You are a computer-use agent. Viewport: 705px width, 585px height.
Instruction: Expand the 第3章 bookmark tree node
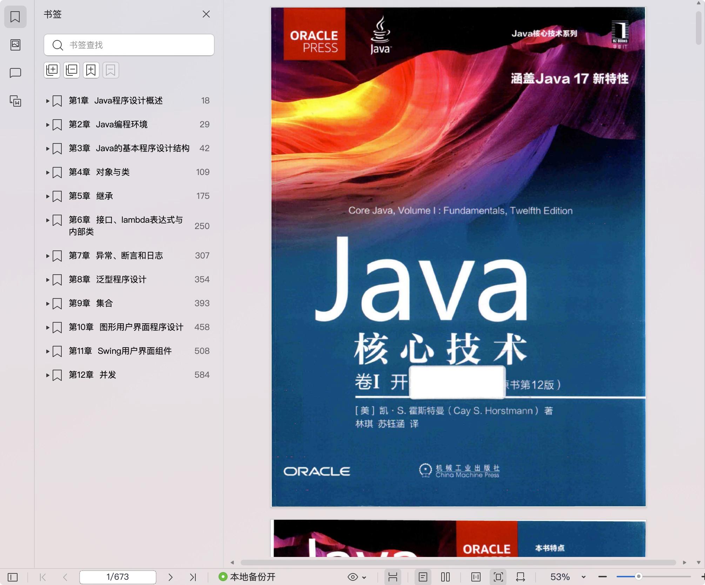(x=48, y=148)
